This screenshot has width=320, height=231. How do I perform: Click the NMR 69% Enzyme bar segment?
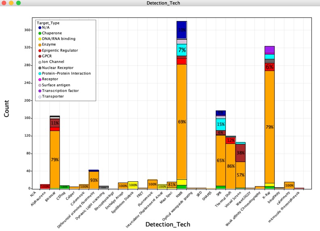coord(182,122)
